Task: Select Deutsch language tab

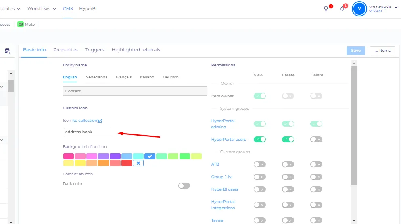Action: click(x=171, y=77)
